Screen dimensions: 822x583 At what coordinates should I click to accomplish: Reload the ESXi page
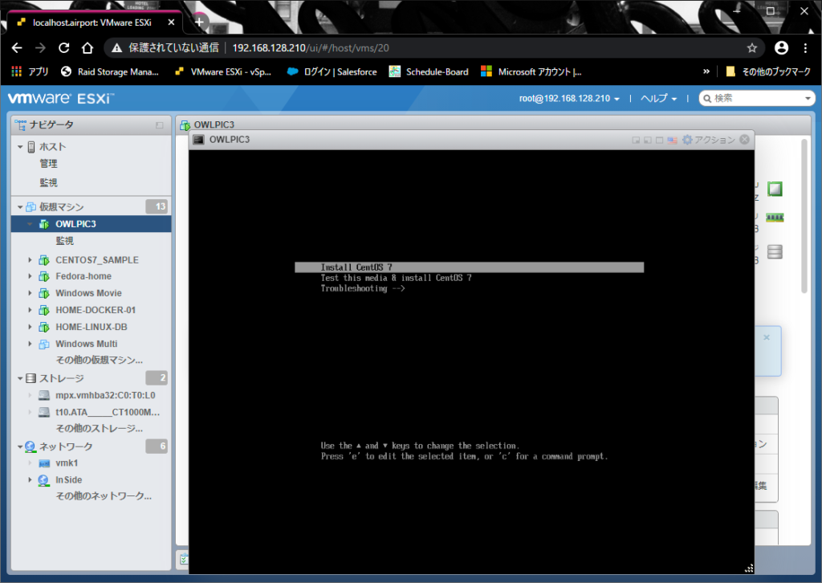(x=64, y=47)
